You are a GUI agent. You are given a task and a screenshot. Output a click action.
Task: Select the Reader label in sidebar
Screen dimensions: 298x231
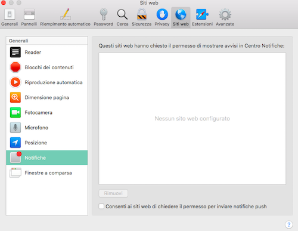coord(33,53)
